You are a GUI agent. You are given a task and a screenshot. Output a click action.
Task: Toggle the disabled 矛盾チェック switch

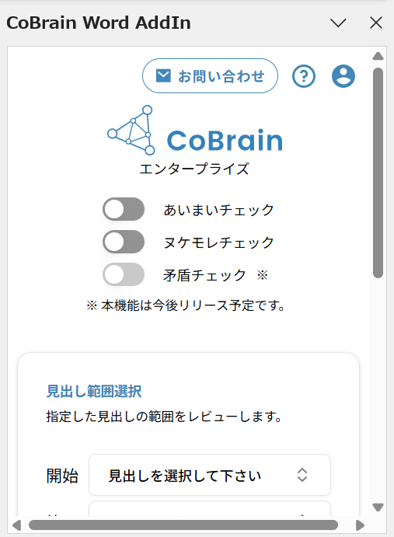[124, 274]
